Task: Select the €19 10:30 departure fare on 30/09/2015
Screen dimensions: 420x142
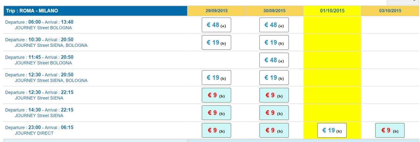Action: tap(274, 43)
